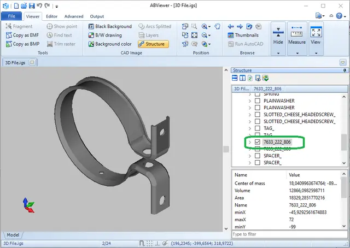Viewport: 350px width, 248px height.
Task: Select the Viewer ribbon tab
Action: coord(33,16)
